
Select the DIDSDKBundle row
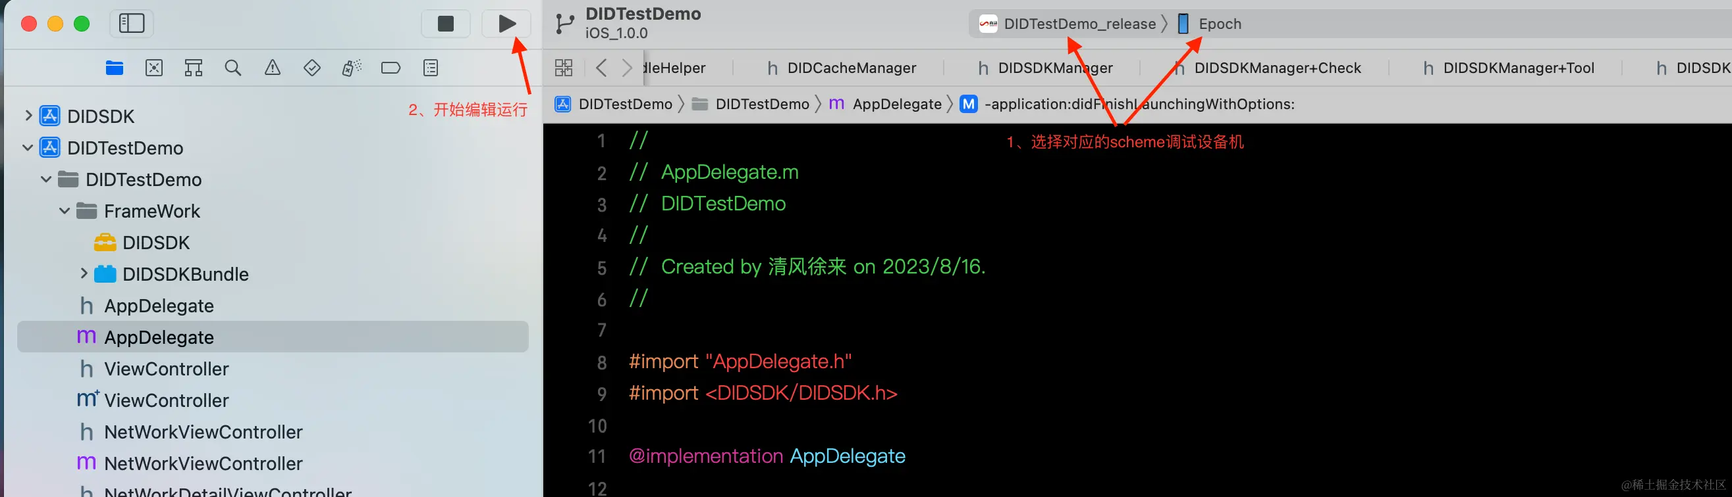pos(272,274)
